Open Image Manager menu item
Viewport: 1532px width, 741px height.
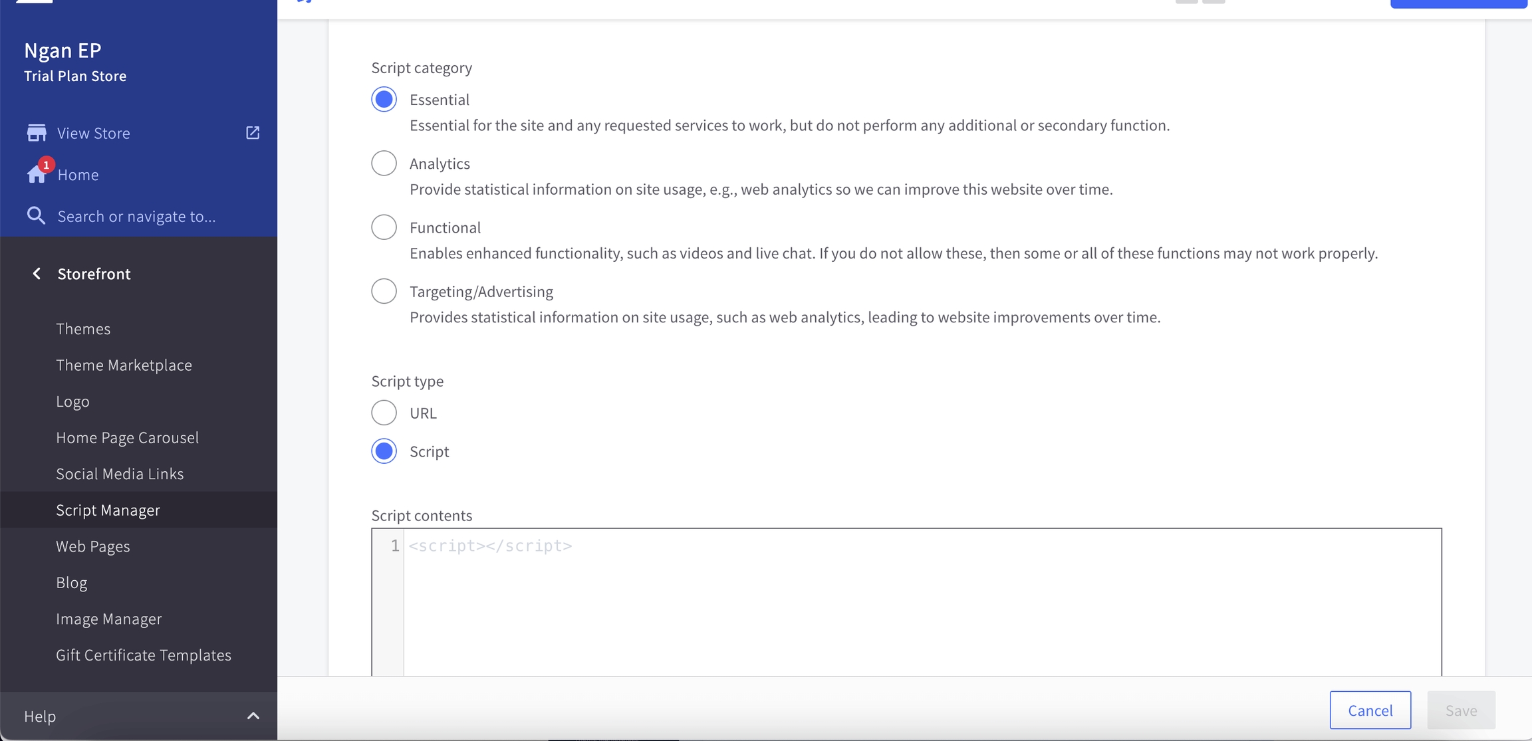(109, 619)
